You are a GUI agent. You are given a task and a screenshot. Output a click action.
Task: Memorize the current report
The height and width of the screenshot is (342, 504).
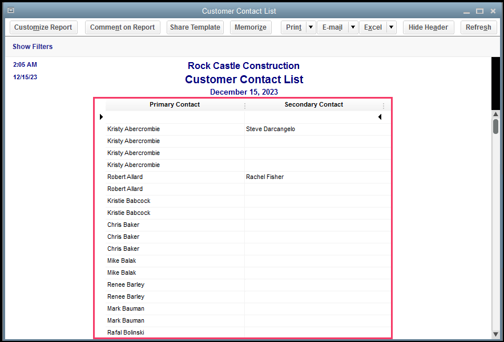point(250,27)
